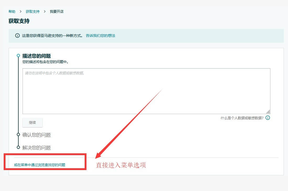The height and width of the screenshot is (191, 288).
Task: Click the 什么是个人数据或敏感数据? text
Action: tap(242, 118)
